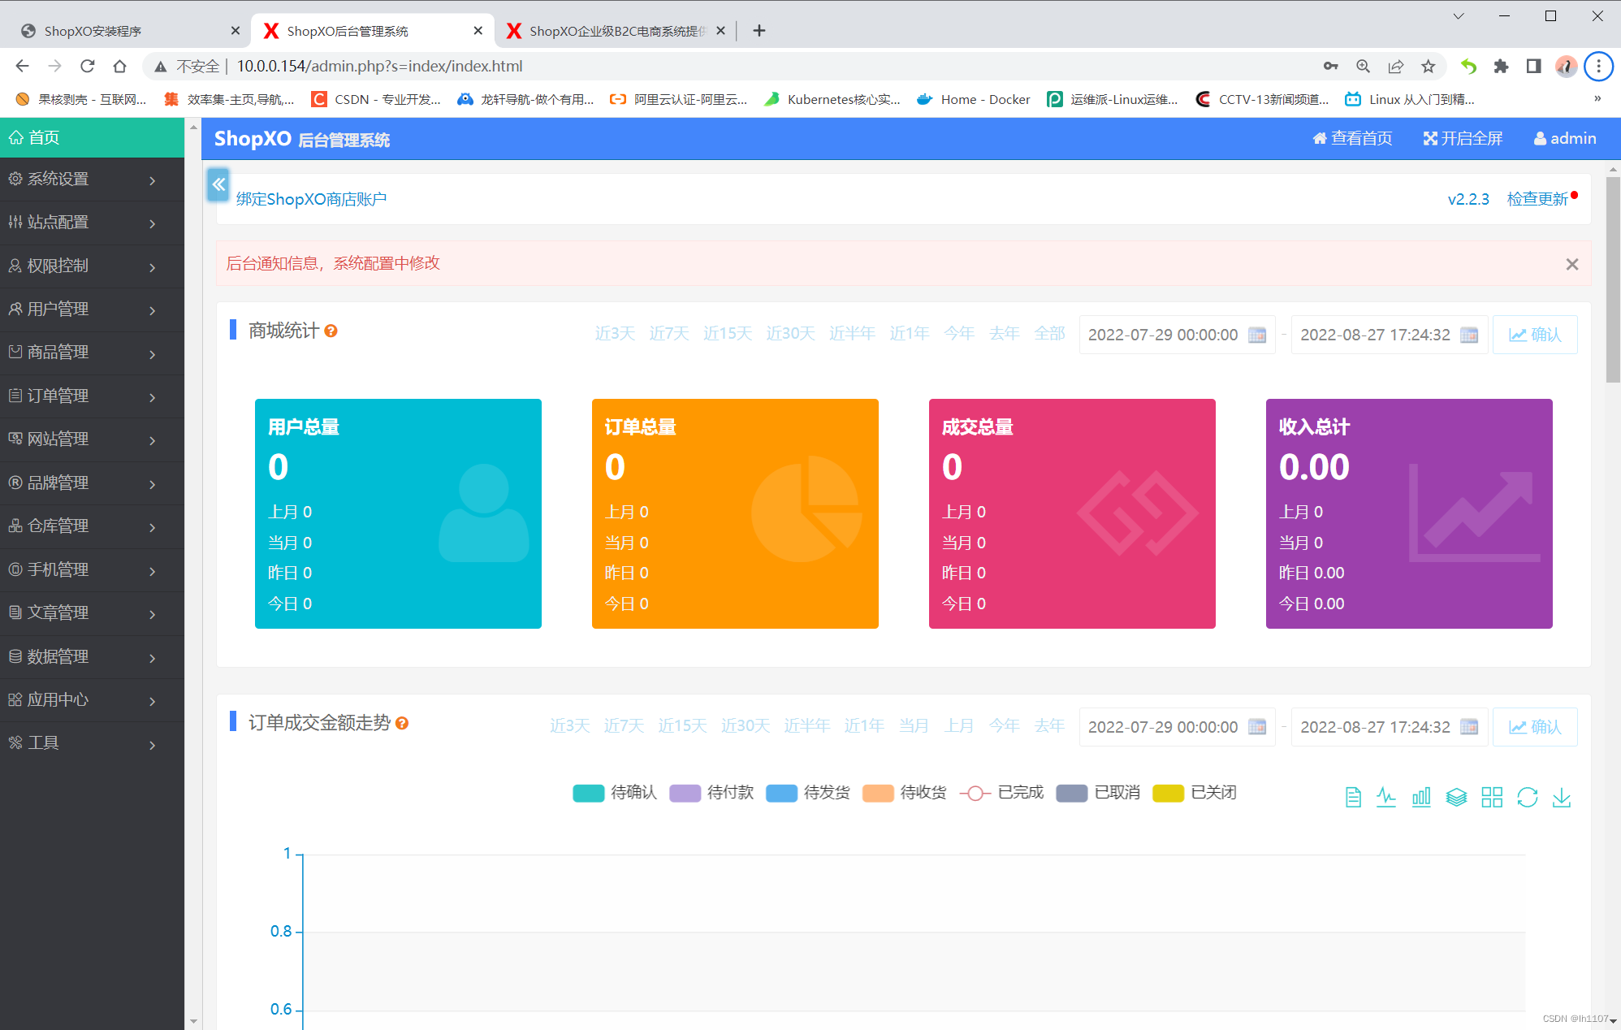Select 近7天 filter in 商城统计
1621x1030 pixels.
[x=668, y=334]
